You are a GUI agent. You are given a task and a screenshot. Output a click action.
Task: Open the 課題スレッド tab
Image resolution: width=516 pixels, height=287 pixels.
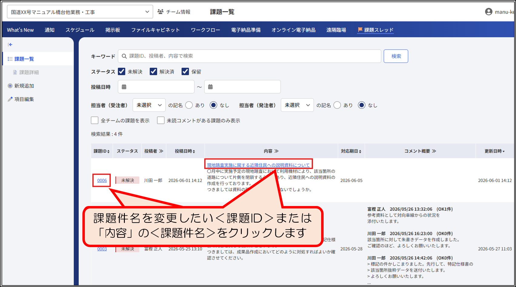click(x=375, y=30)
